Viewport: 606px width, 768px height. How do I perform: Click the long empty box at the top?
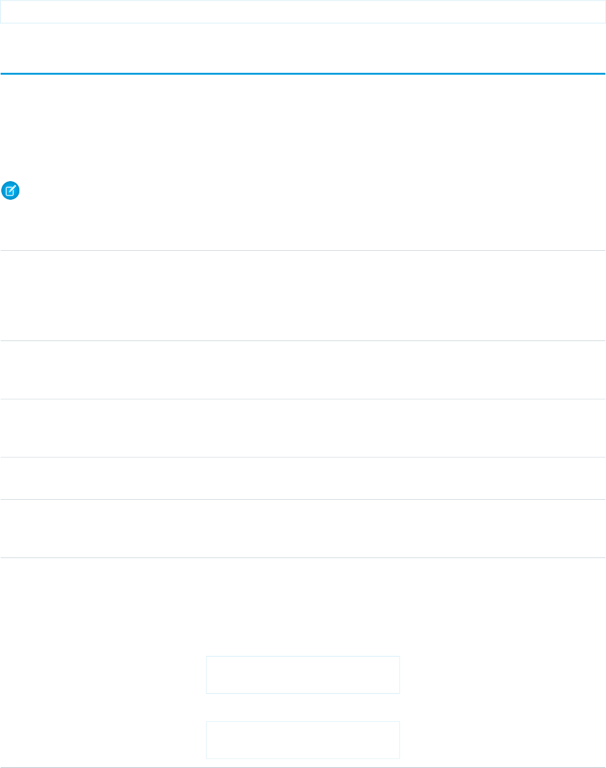(302, 12)
